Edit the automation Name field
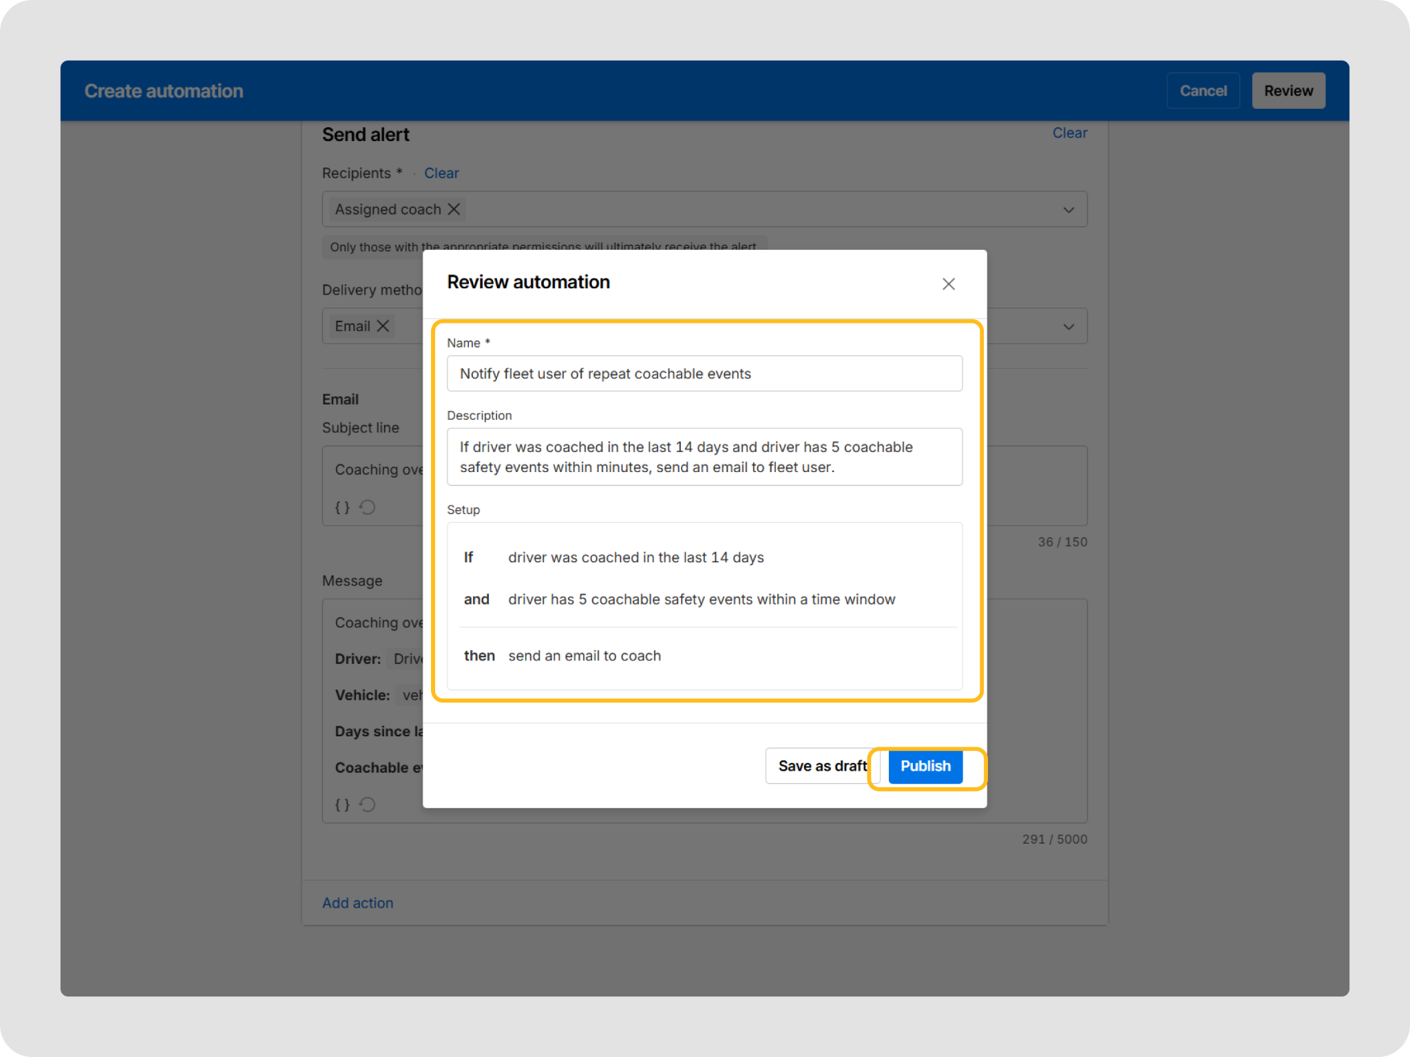Viewport: 1410px width, 1057px height. 704,374
